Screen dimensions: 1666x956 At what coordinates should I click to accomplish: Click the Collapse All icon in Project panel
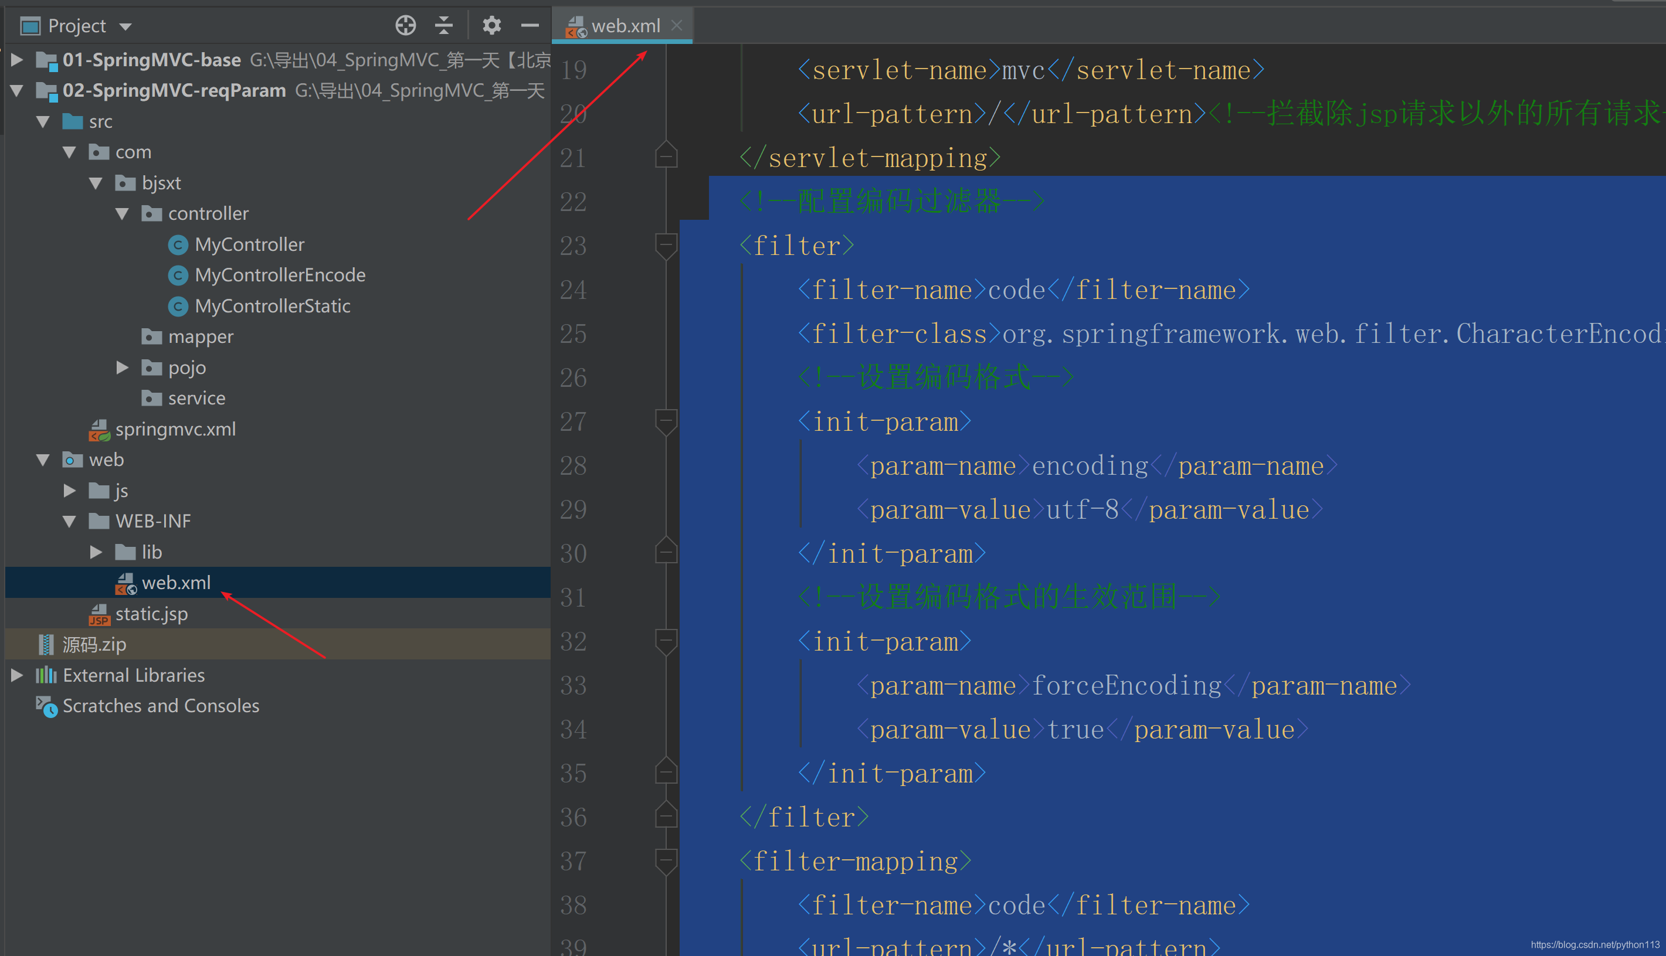pos(444,26)
